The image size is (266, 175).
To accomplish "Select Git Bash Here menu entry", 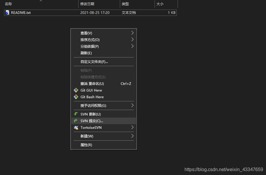I will click(x=104, y=97).
